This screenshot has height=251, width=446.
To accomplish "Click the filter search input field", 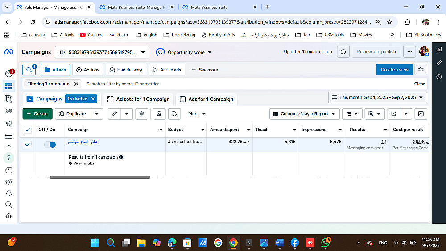I will point(248,84).
